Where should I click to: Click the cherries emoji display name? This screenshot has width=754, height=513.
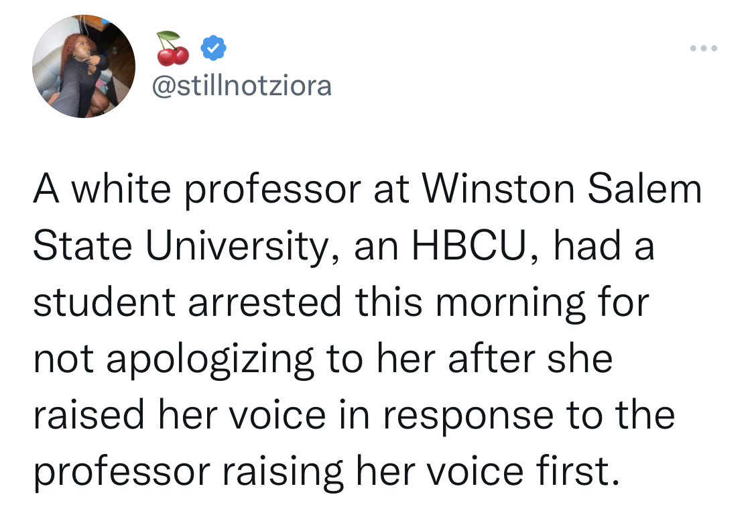click(x=173, y=48)
